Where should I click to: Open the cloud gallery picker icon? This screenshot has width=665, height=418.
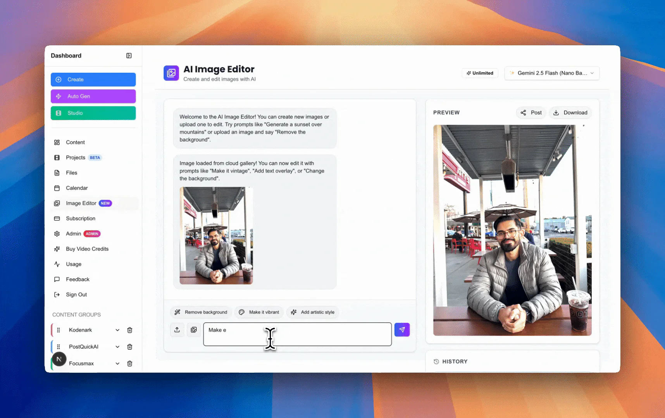(x=194, y=330)
